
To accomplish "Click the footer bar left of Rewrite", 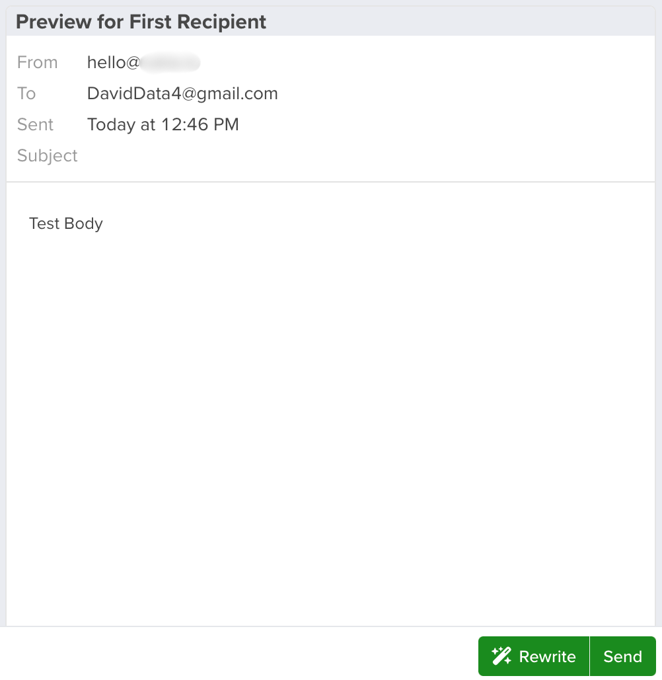I will tap(239, 654).
